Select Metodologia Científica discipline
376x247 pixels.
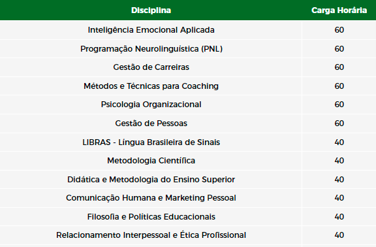coord(151,161)
